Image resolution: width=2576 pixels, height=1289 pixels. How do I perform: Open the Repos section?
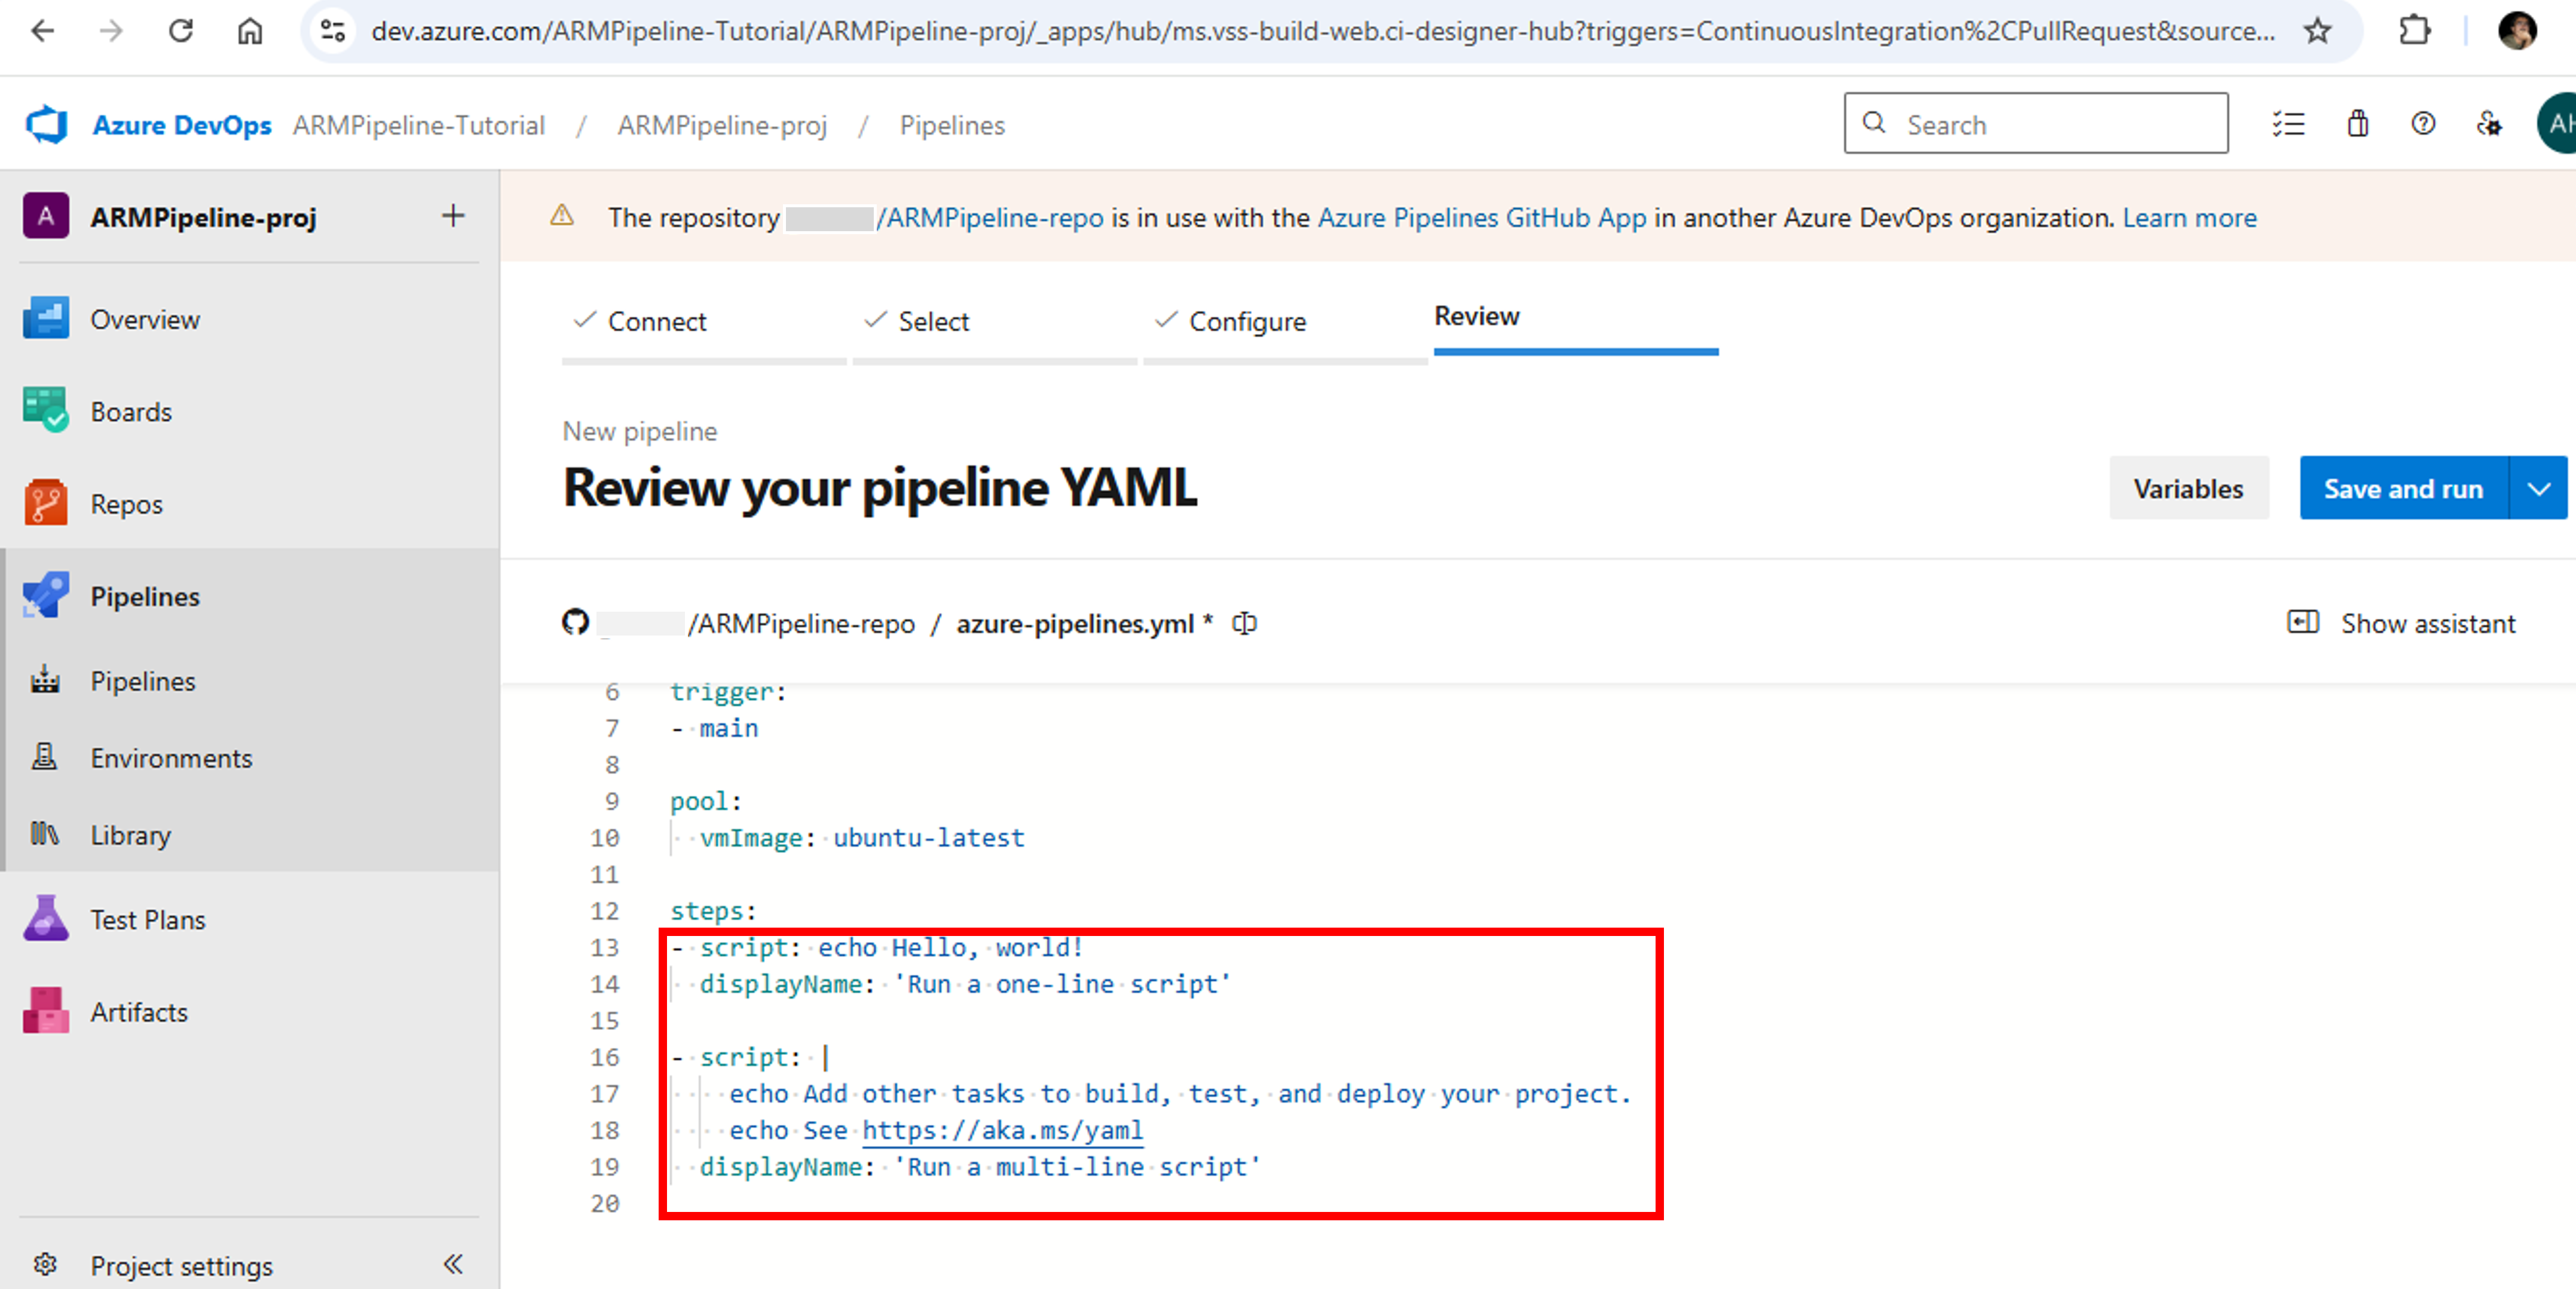(x=126, y=504)
